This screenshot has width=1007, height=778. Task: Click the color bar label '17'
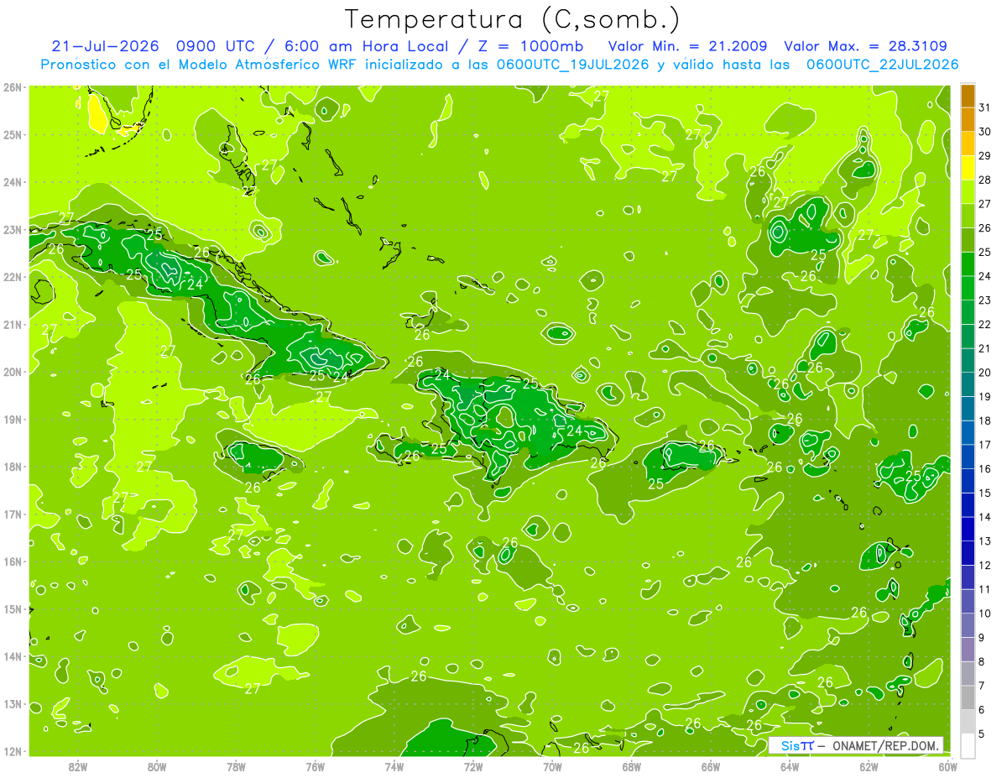pos(985,445)
